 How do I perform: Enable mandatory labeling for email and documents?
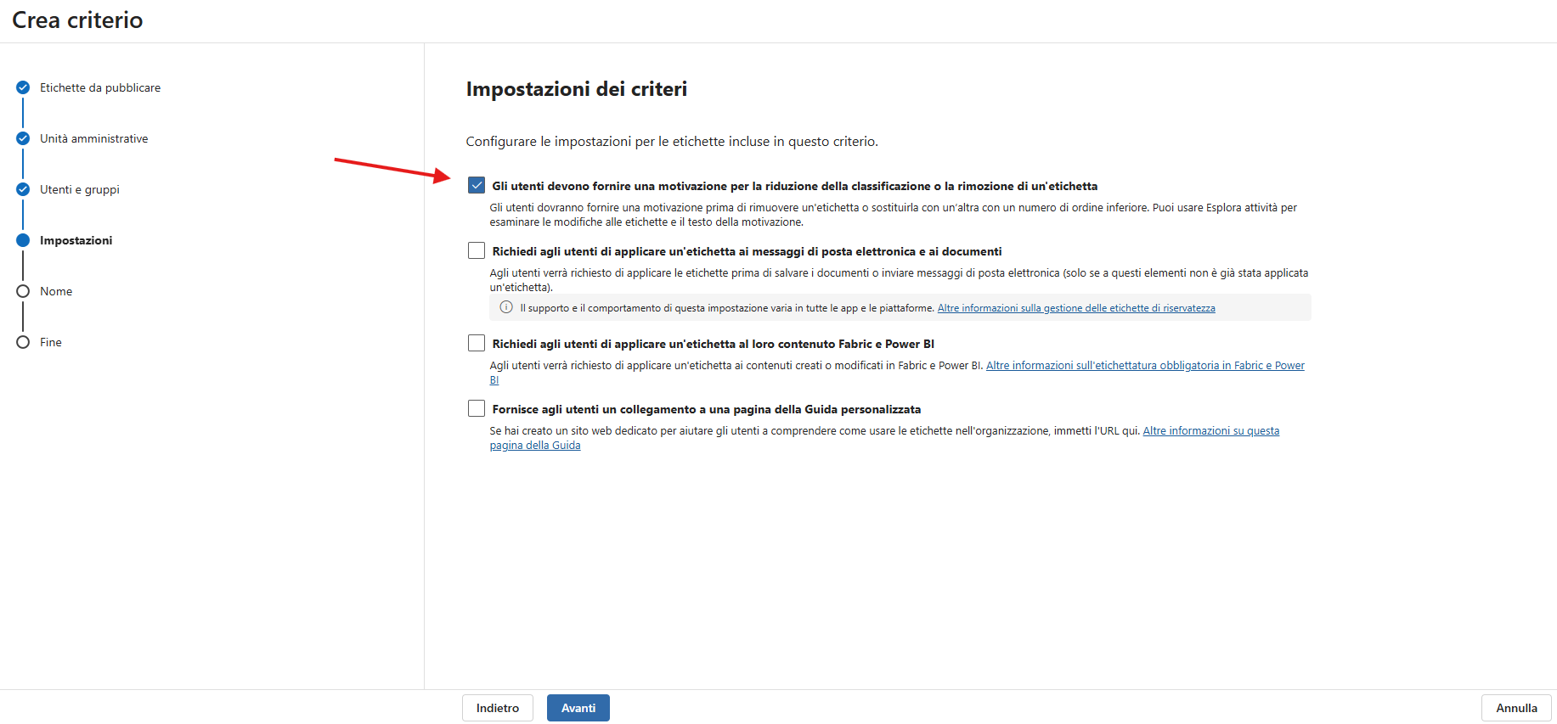click(x=477, y=250)
